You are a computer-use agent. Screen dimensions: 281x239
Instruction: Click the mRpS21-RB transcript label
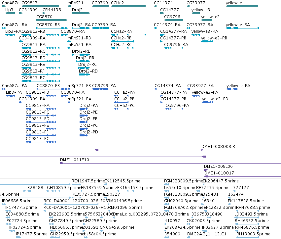pos(79,38)
